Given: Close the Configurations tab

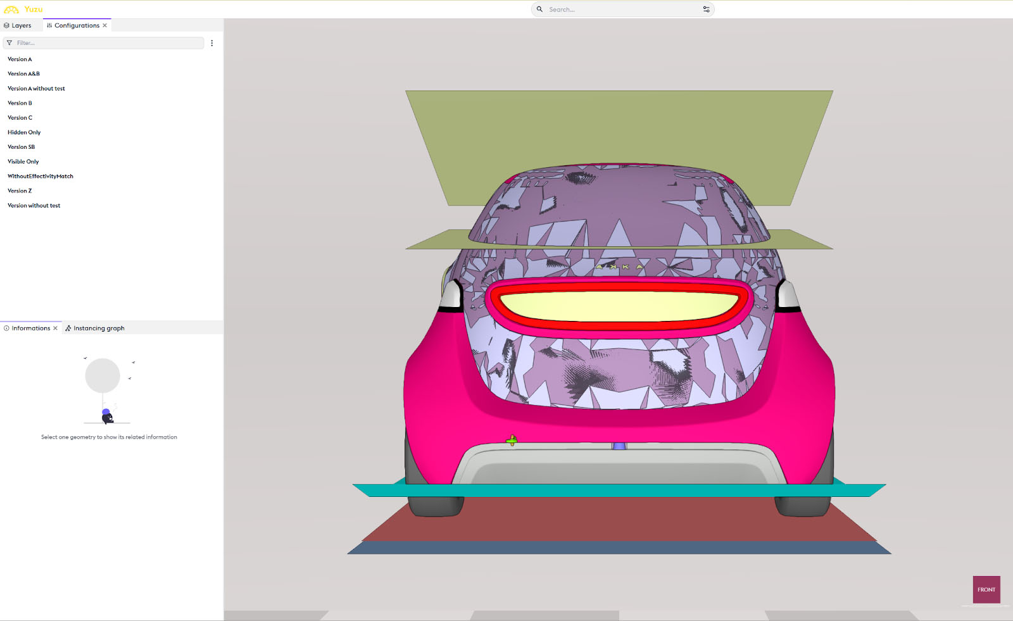Looking at the screenshot, I should pos(105,26).
